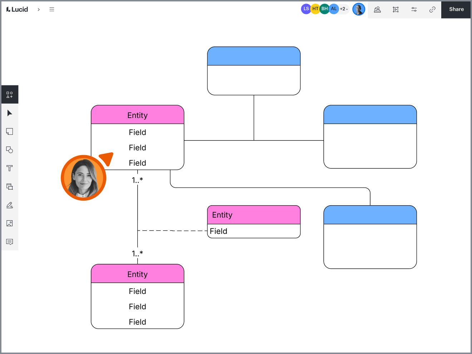
Task: Click the AL collaborator avatar
Action: coord(334,9)
